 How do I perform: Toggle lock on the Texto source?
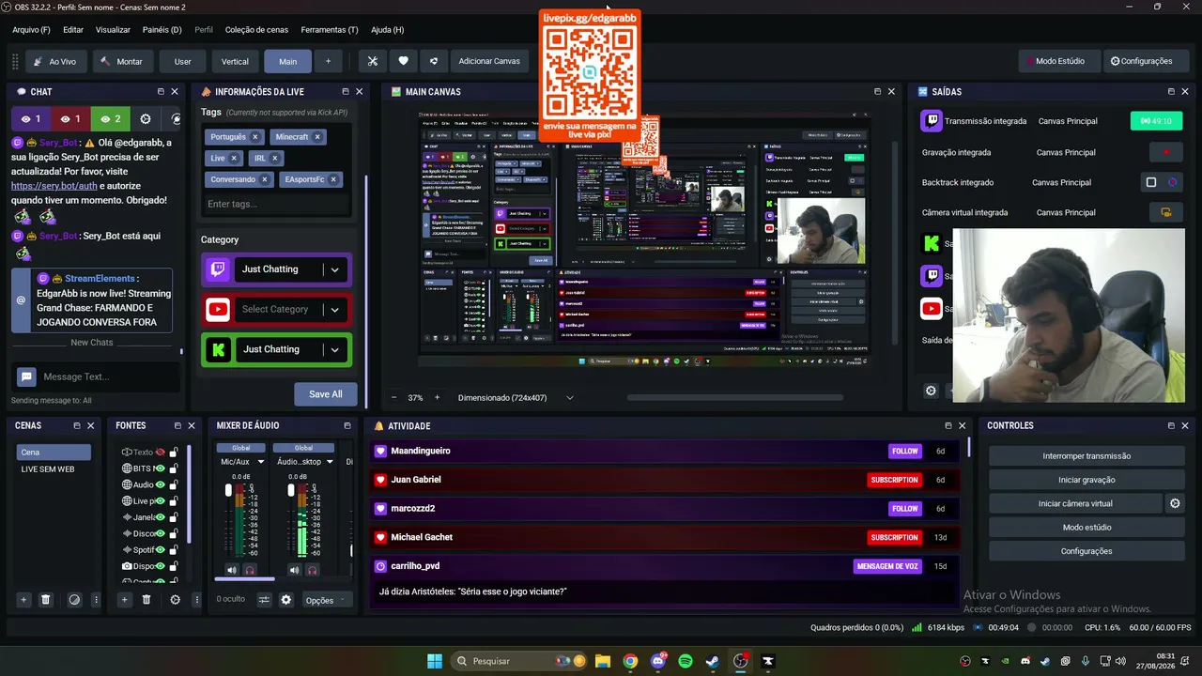(174, 453)
